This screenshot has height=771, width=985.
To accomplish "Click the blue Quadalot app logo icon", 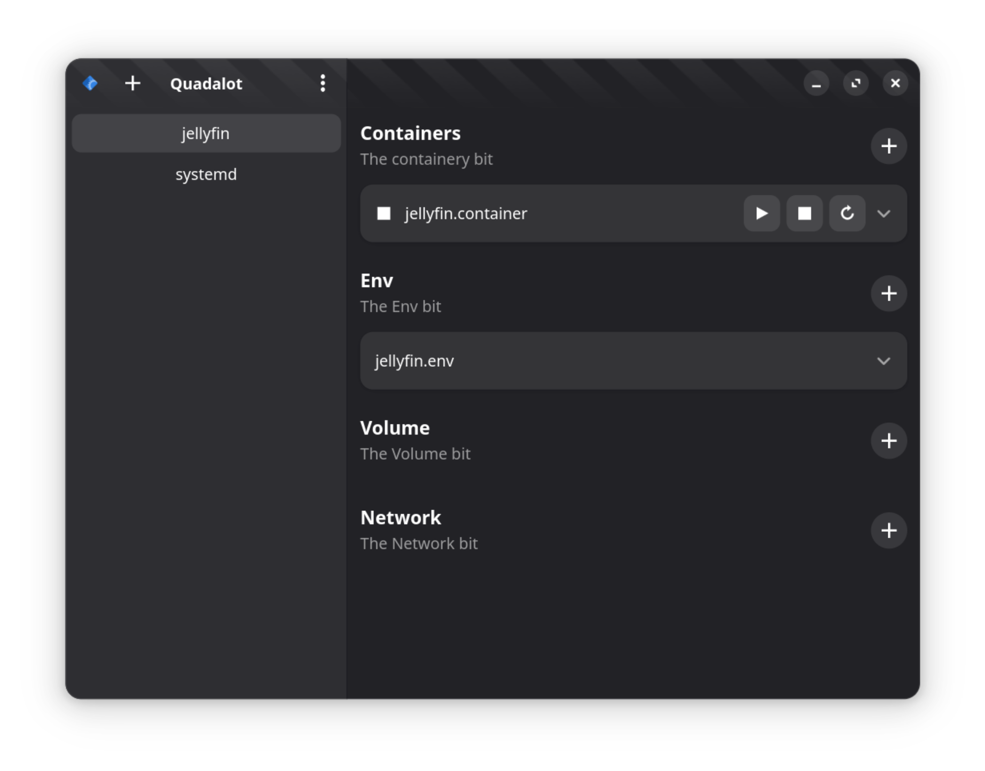I will 90,83.
